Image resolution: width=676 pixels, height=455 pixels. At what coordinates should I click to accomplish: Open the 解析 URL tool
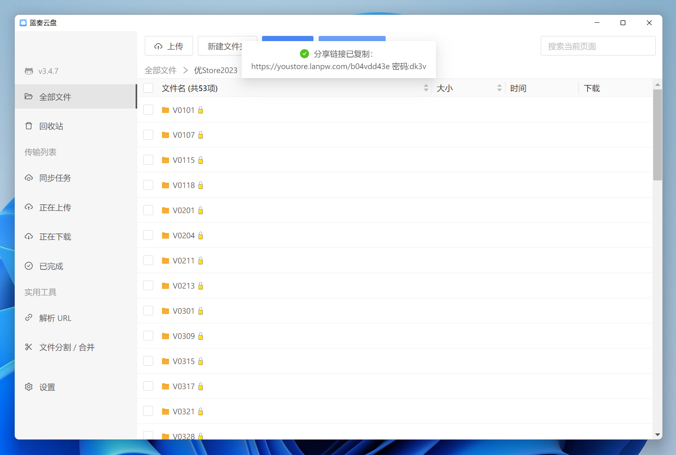[76, 318]
